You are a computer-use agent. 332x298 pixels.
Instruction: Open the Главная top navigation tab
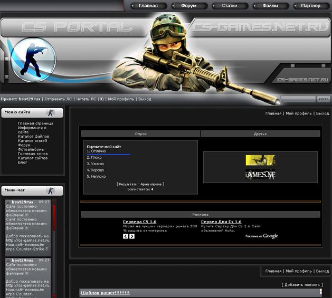pos(148,6)
